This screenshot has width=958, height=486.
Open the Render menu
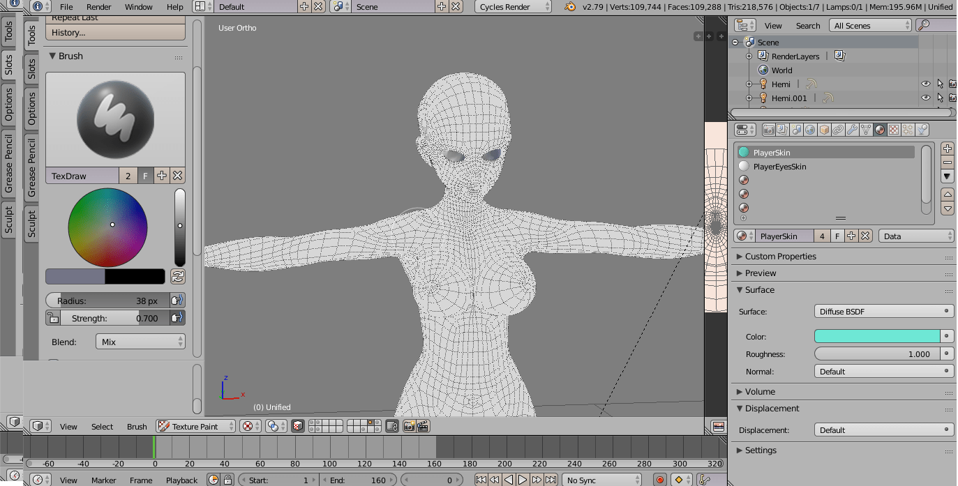click(x=98, y=7)
